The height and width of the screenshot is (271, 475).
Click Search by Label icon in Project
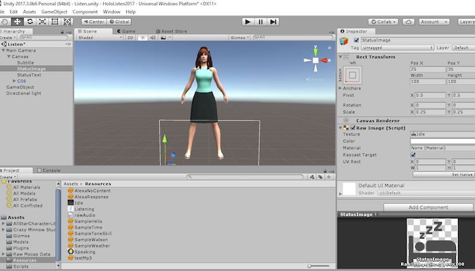pos(320,177)
